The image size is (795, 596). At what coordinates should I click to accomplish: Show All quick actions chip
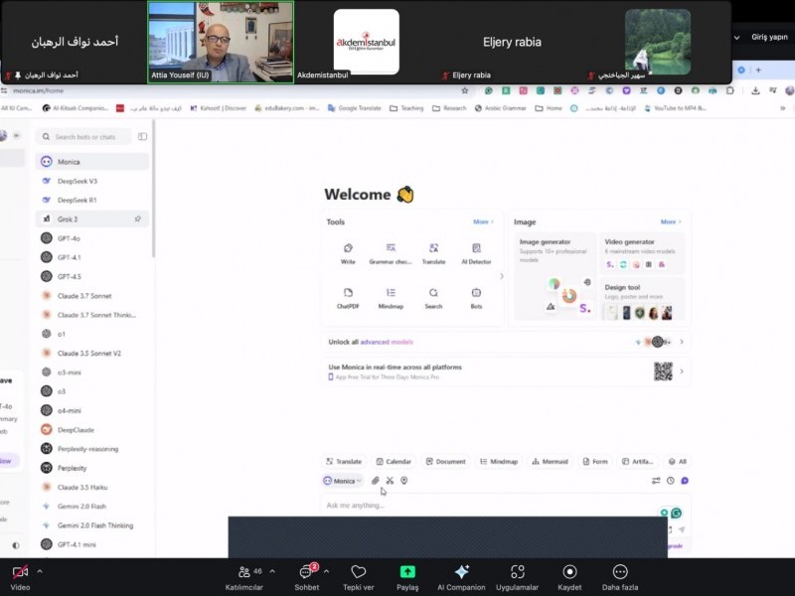click(678, 461)
